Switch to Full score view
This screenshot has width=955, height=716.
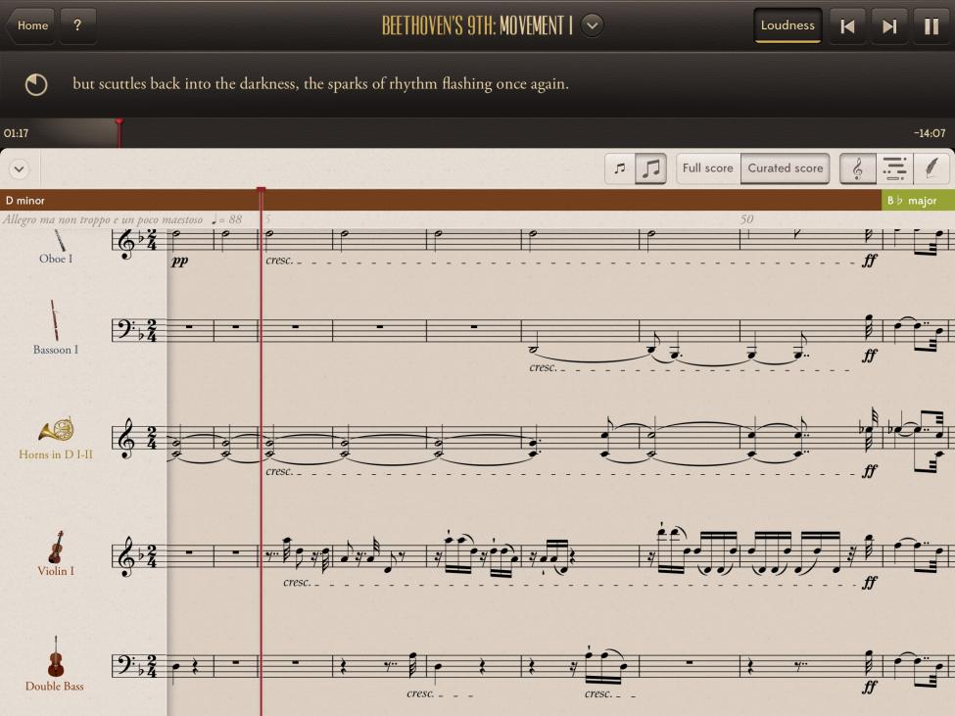[x=708, y=168]
